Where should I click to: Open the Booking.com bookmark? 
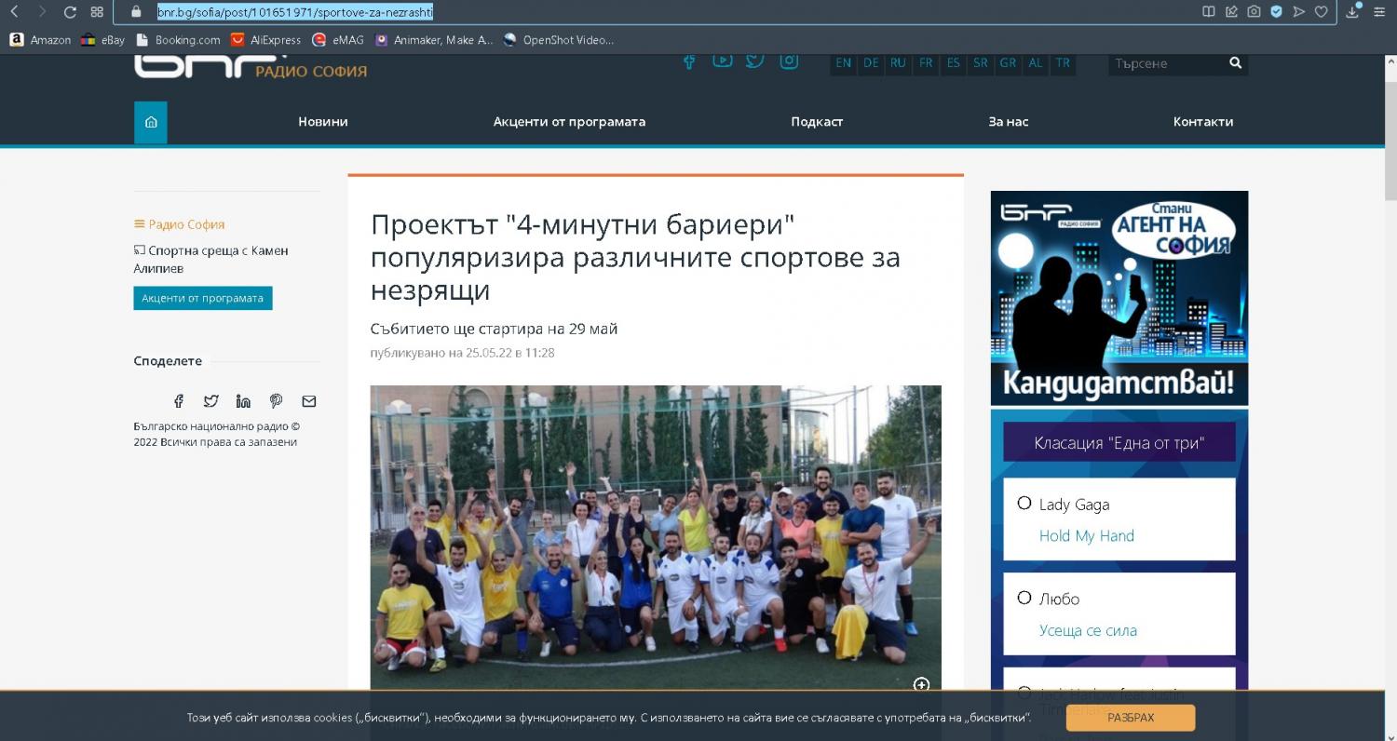coord(178,40)
